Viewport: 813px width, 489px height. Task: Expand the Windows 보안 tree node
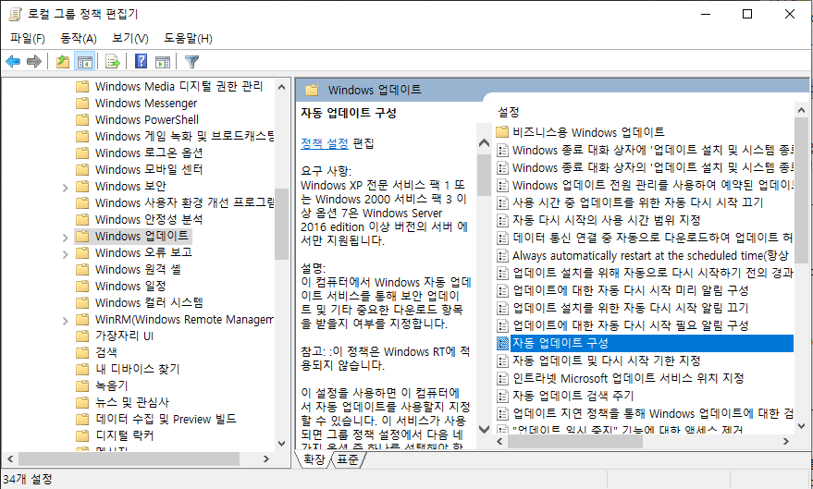[x=65, y=187]
